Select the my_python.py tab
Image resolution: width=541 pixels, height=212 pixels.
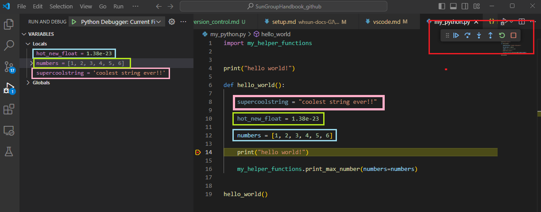452,22
